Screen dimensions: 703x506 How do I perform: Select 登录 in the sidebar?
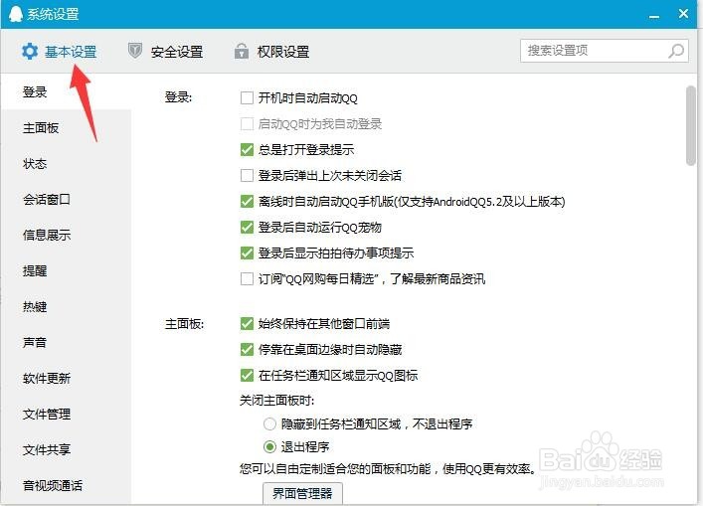pos(67,91)
